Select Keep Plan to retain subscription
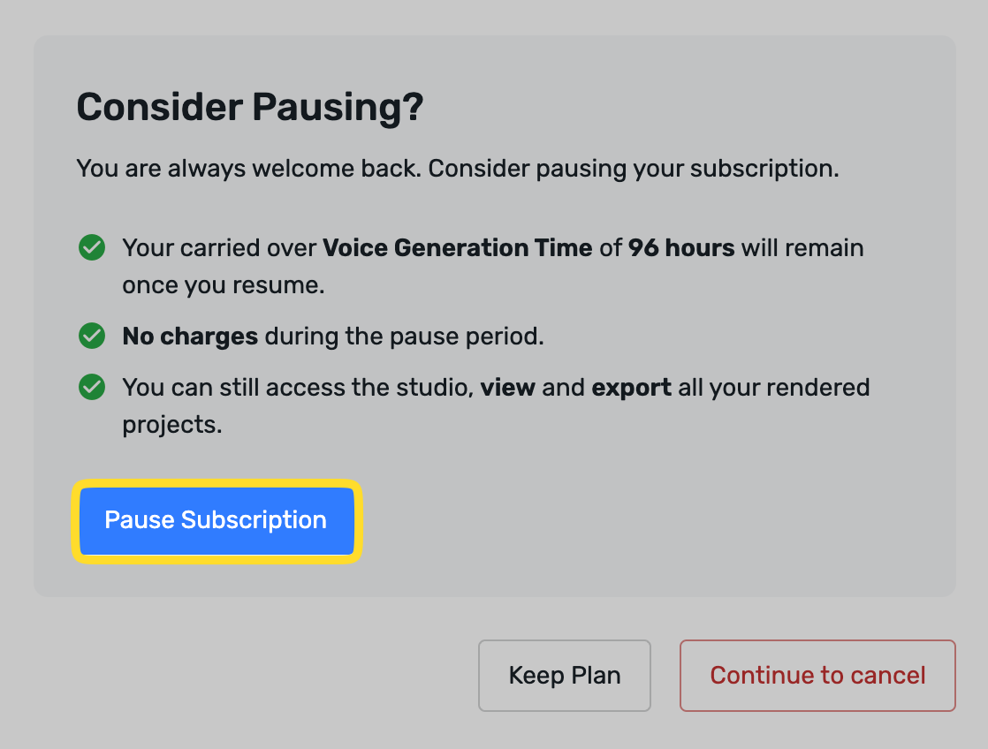The width and height of the screenshot is (988, 749). [564, 675]
